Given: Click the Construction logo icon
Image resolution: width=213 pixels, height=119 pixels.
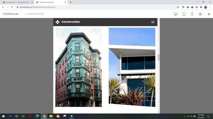Looking at the screenshot, I should click(58, 22).
